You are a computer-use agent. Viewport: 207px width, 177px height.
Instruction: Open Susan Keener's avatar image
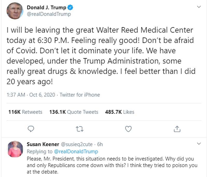(x=15, y=149)
